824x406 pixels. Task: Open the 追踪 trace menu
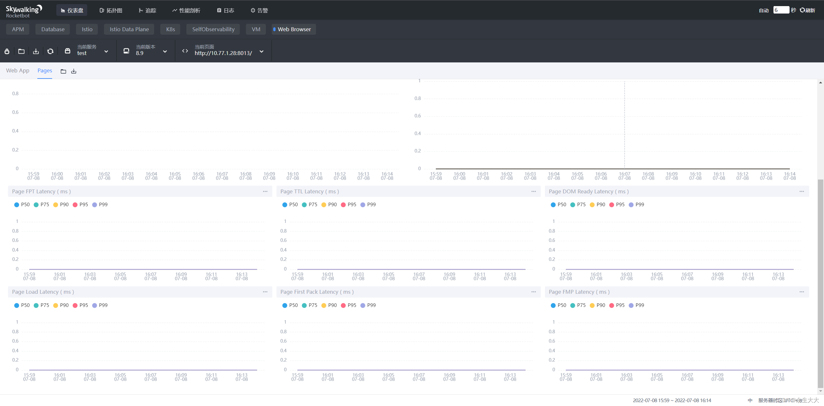pyautogui.click(x=147, y=10)
